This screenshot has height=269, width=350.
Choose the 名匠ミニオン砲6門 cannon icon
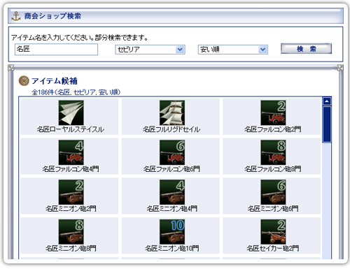[273, 192]
